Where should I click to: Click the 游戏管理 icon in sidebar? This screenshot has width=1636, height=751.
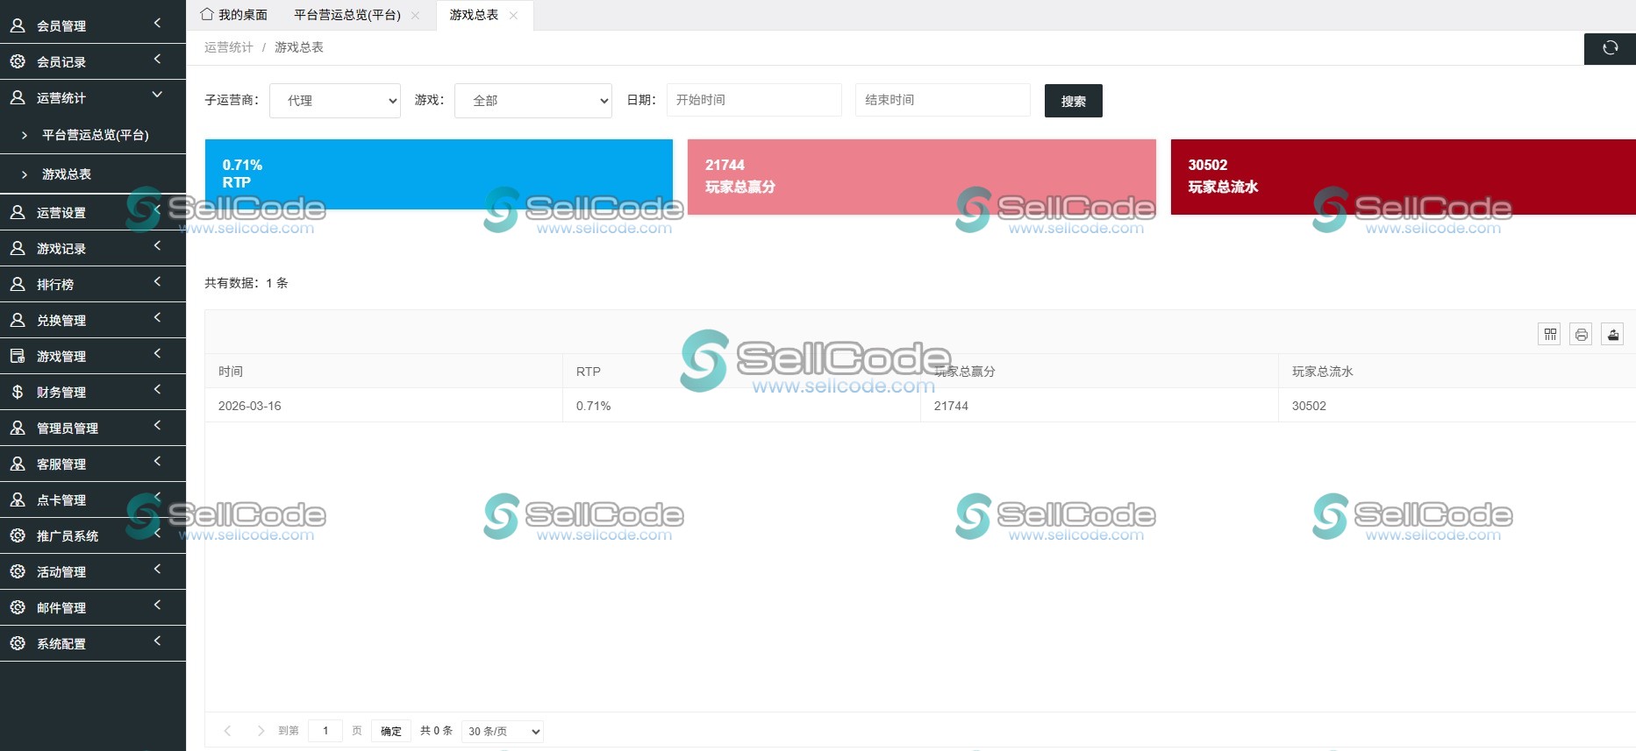coord(18,356)
